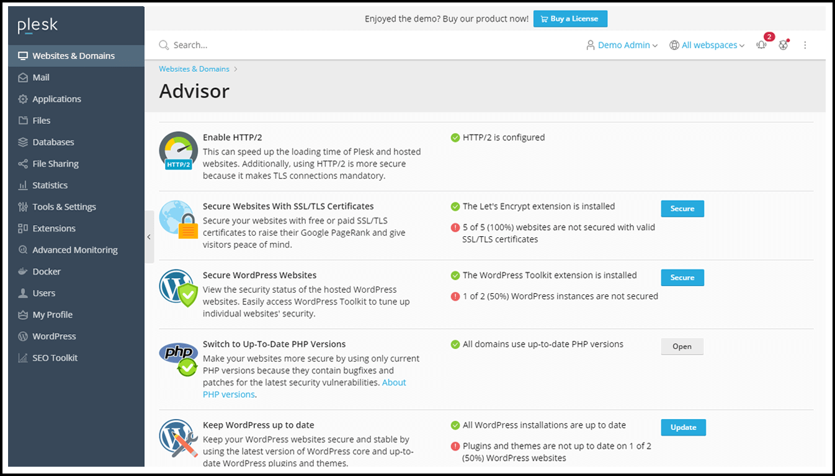Go to Extensions in the sidebar

click(76, 228)
